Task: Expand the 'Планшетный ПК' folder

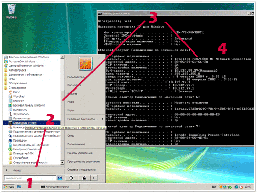Action: (x=21, y=153)
